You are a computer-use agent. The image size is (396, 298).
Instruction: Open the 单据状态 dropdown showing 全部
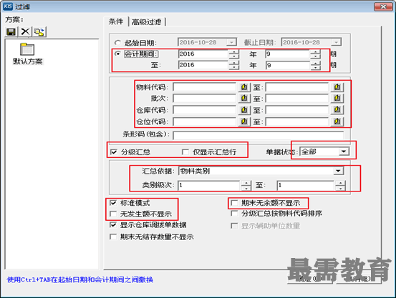pyautogui.click(x=344, y=152)
